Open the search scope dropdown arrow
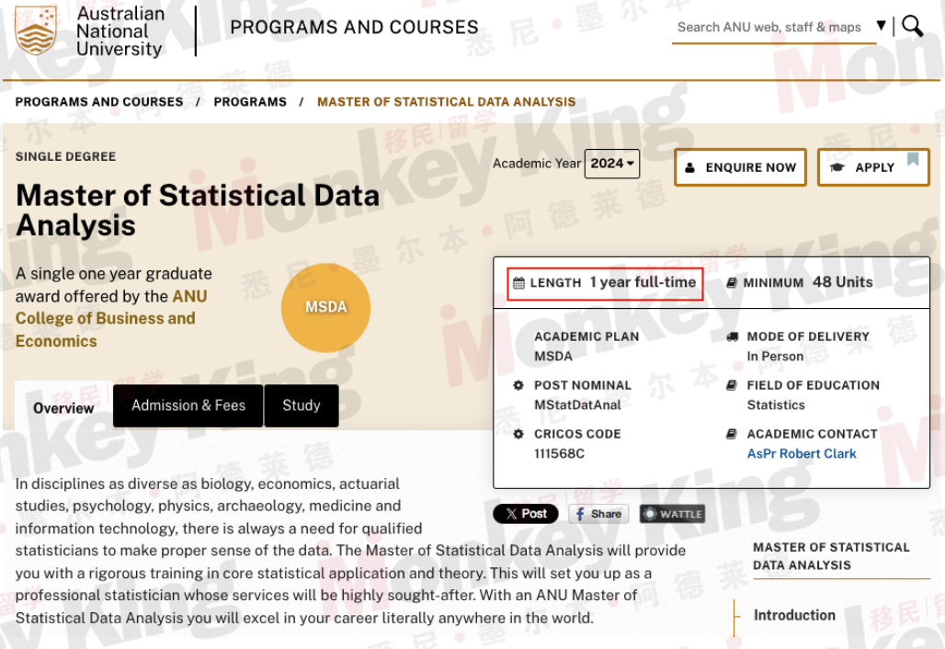945x649 pixels. [882, 26]
